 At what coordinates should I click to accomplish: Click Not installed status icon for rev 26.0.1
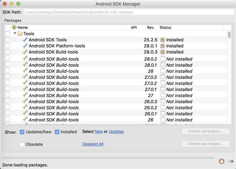[163, 113]
